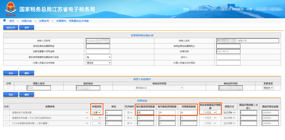Click 删除 button for the 发票信息 table
The width and height of the screenshot is (285, 140).
pyautogui.click(x=27, y=94)
